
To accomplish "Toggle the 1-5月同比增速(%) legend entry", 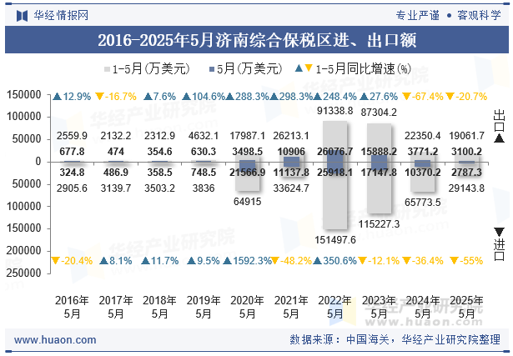I will 354,69.
